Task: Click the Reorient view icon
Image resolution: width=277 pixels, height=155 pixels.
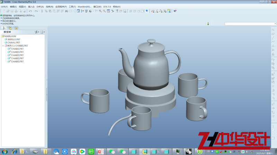Action: pyautogui.click(x=113, y=11)
